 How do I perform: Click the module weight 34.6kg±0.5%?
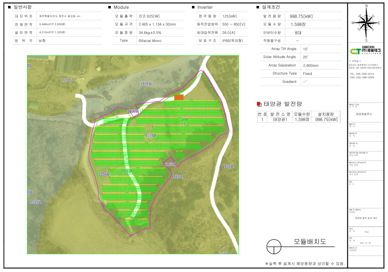pyautogui.click(x=150, y=33)
